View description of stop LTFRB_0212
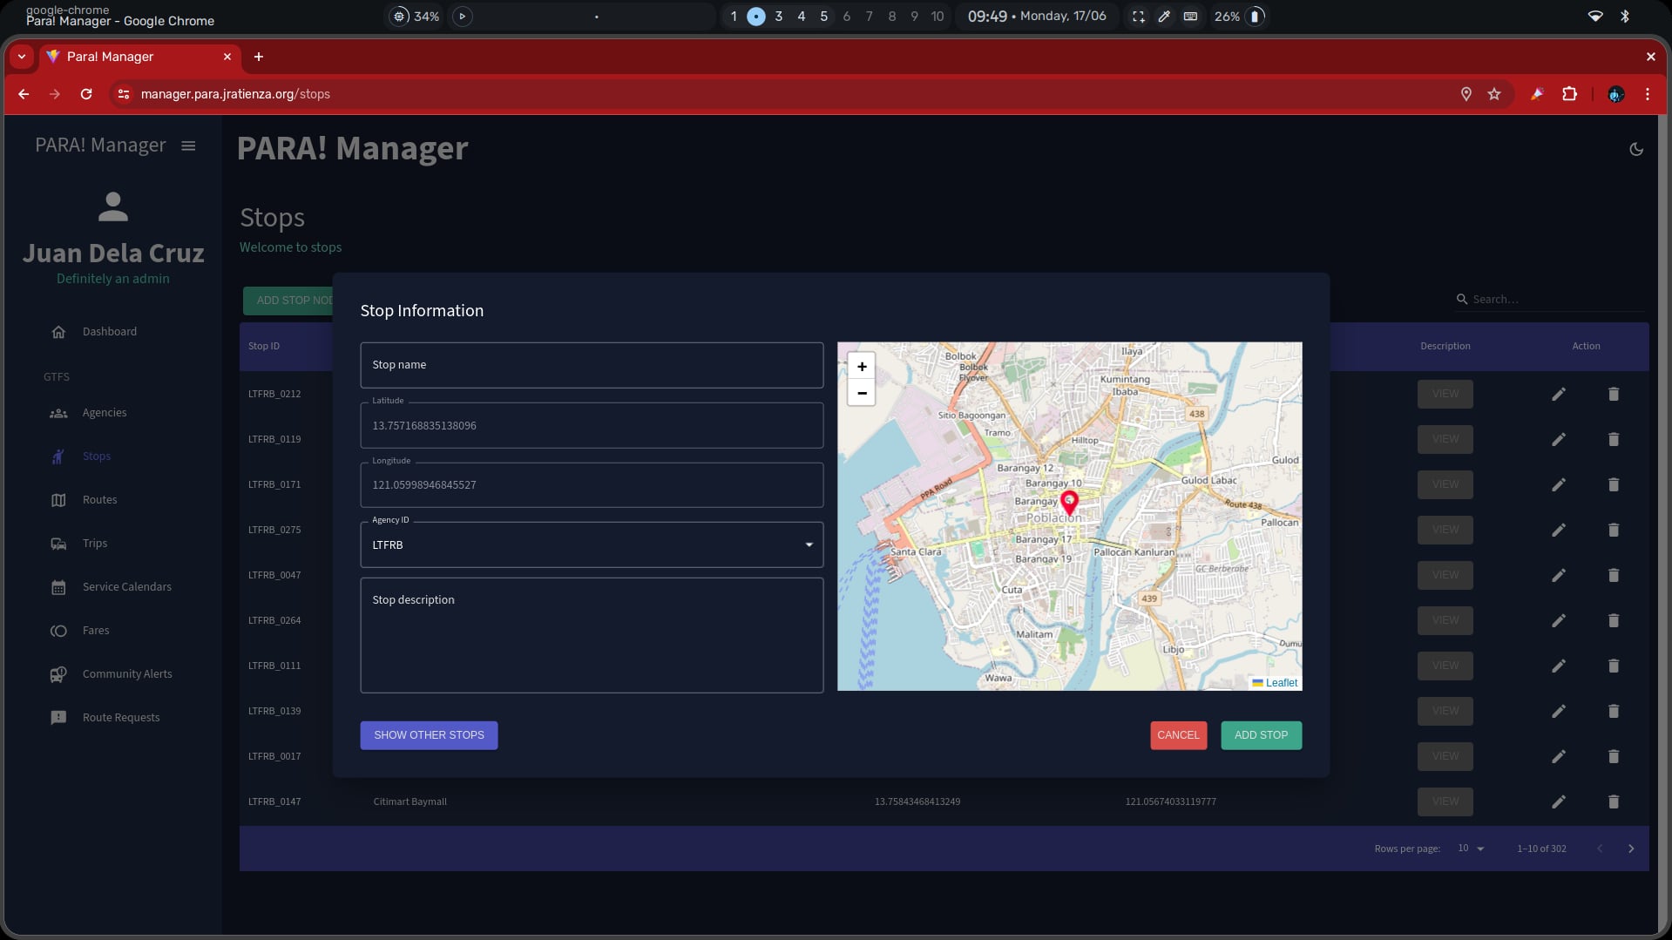 click(x=1445, y=395)
